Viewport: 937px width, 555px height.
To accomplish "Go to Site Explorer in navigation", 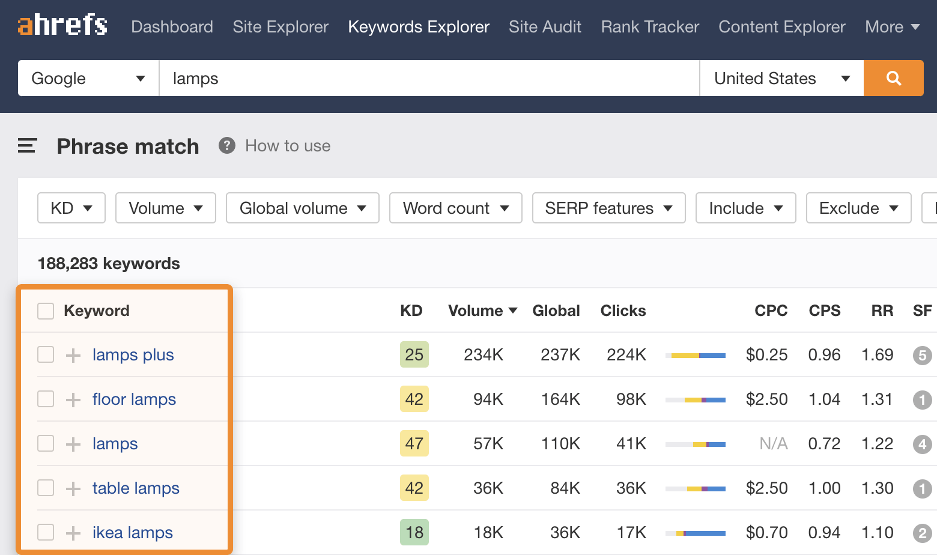I will coord(280,27).
